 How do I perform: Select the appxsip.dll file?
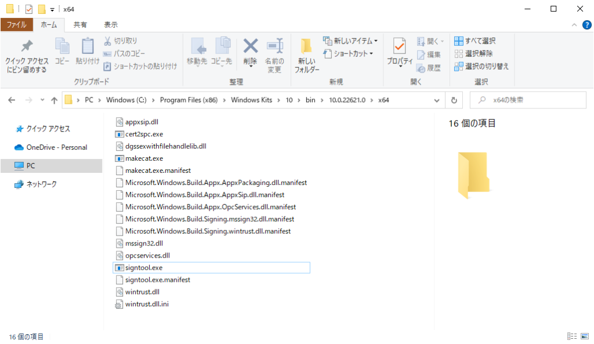coord(137,122)
